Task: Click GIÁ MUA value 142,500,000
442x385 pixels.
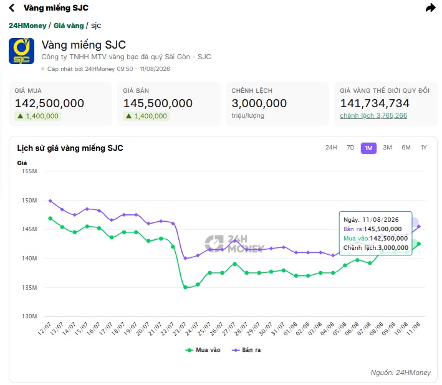Action: tap(49, 103)
